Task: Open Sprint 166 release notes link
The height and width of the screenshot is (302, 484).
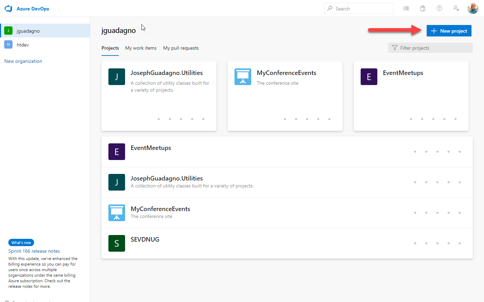Action: 34,251
